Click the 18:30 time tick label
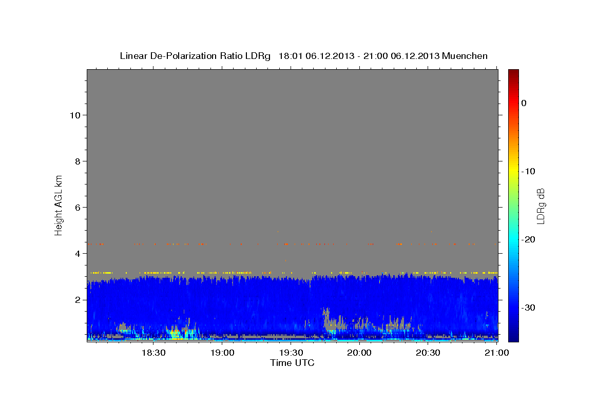Screen dimensions: 616x410 pos(153,353)
